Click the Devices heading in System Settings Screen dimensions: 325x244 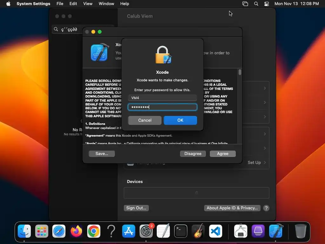135,181
